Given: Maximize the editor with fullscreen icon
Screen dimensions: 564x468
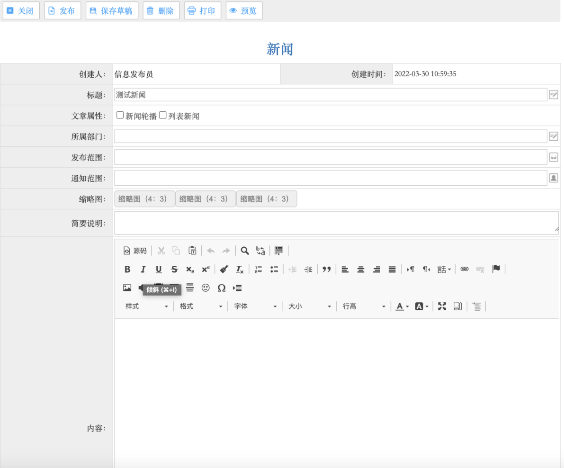Looking at the screenshot, I should 442,306.
